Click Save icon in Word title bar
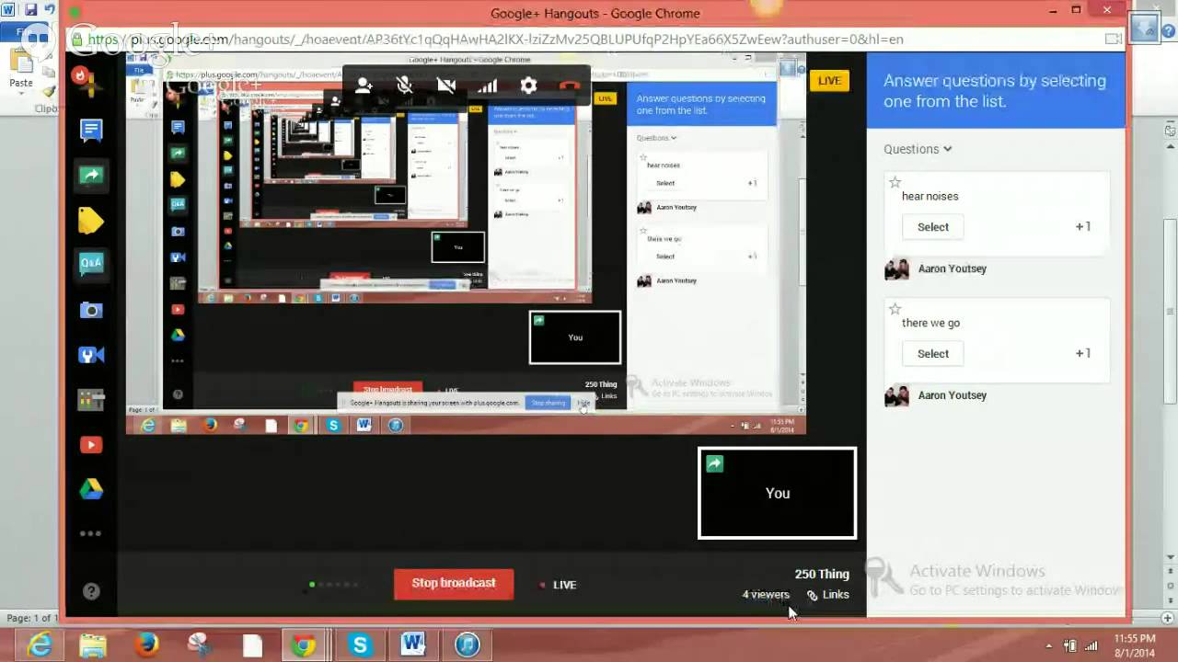Image resolution: width=1178 pixels, height=662 pixels. click(30, 10)
